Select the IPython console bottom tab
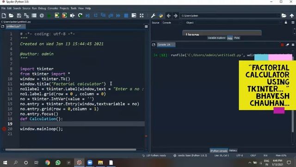 [219, 151]
